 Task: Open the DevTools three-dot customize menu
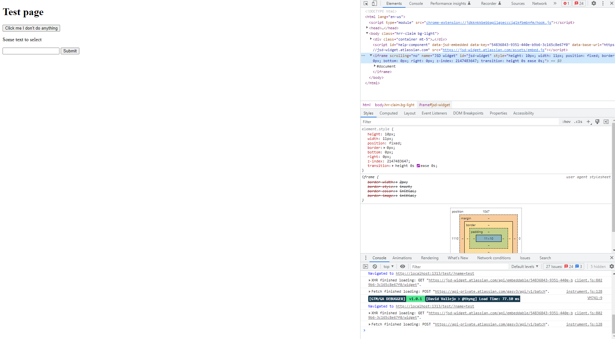click(x=603, y=4)
